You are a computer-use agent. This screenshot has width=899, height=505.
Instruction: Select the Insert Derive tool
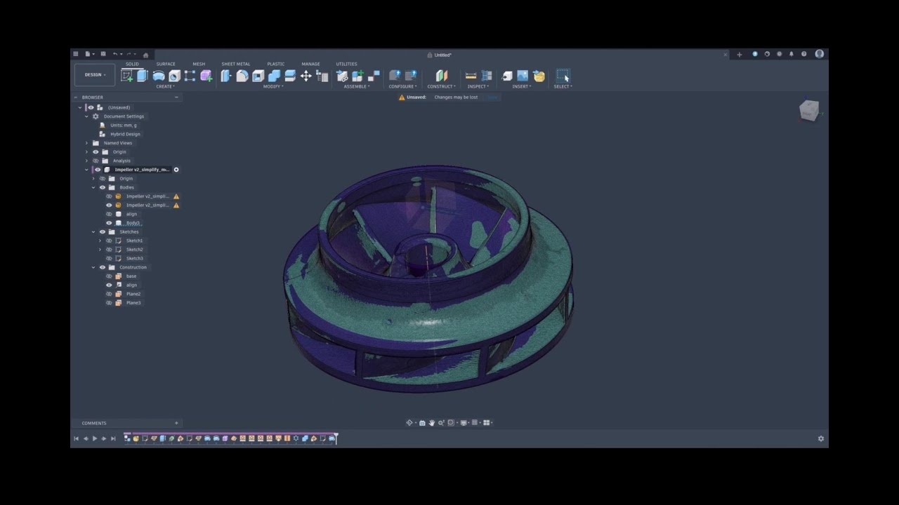(x=507, y=76)
